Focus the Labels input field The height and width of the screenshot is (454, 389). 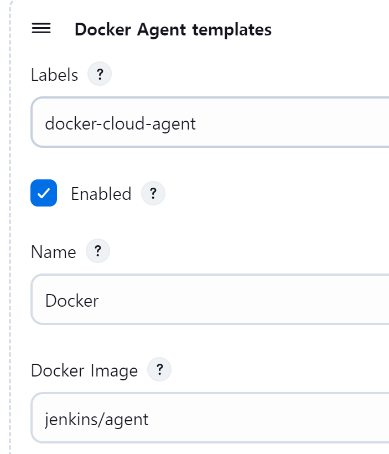pyautogui.click(x=210, y=122)
